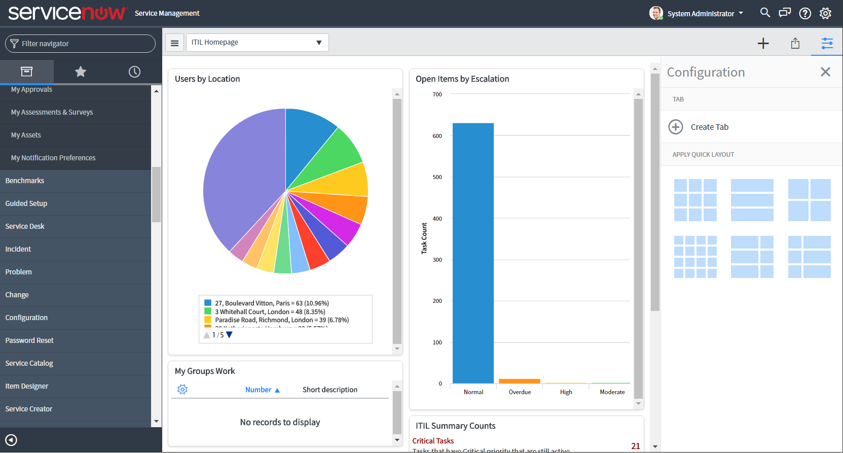Screen dimensions: 843x453
Task: Apply the three stacked rows quick layout
Action: coord(752,200)
